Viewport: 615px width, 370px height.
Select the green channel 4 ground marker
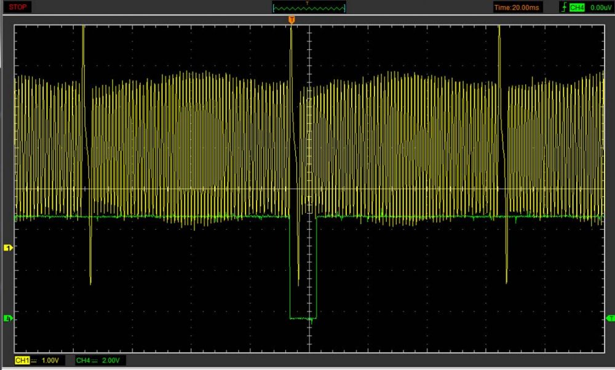(x=8, y=318)
